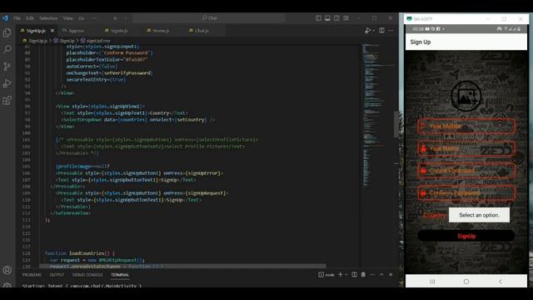
Task: Open the Country "Select an option." dropdown
Action: (x=479, y=215)
